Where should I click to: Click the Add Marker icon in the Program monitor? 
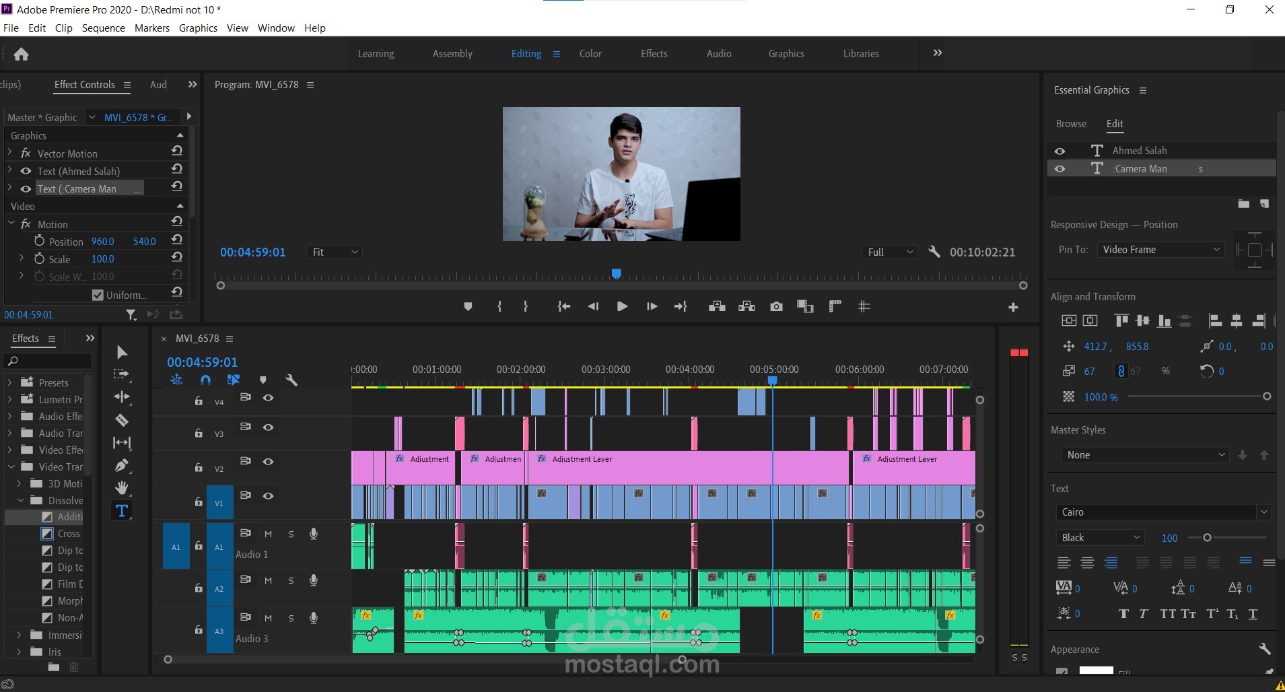tap(468, 306)
